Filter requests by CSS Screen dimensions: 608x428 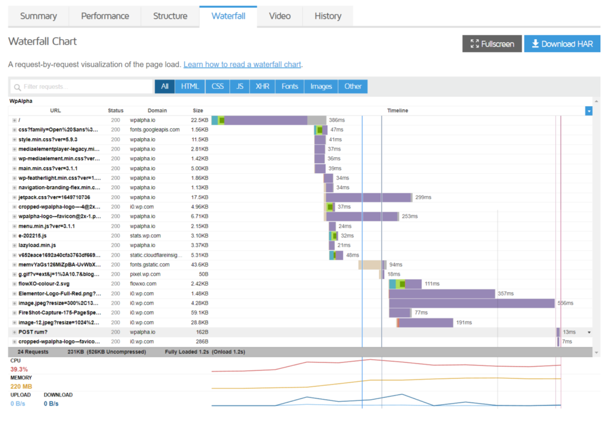click(217, 87)
